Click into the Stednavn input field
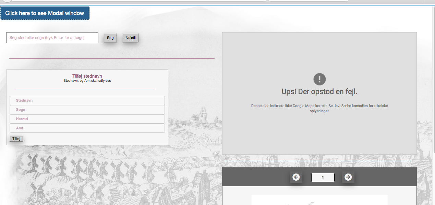435x205 pixels. [87, 101]
